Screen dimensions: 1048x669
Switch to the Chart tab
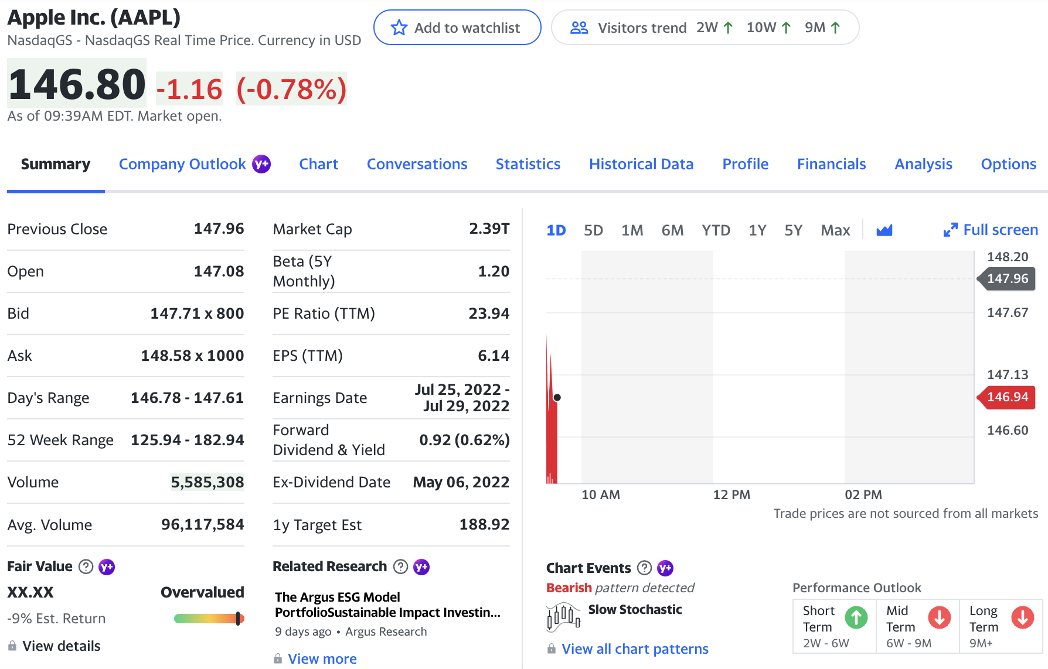point(319,164)
